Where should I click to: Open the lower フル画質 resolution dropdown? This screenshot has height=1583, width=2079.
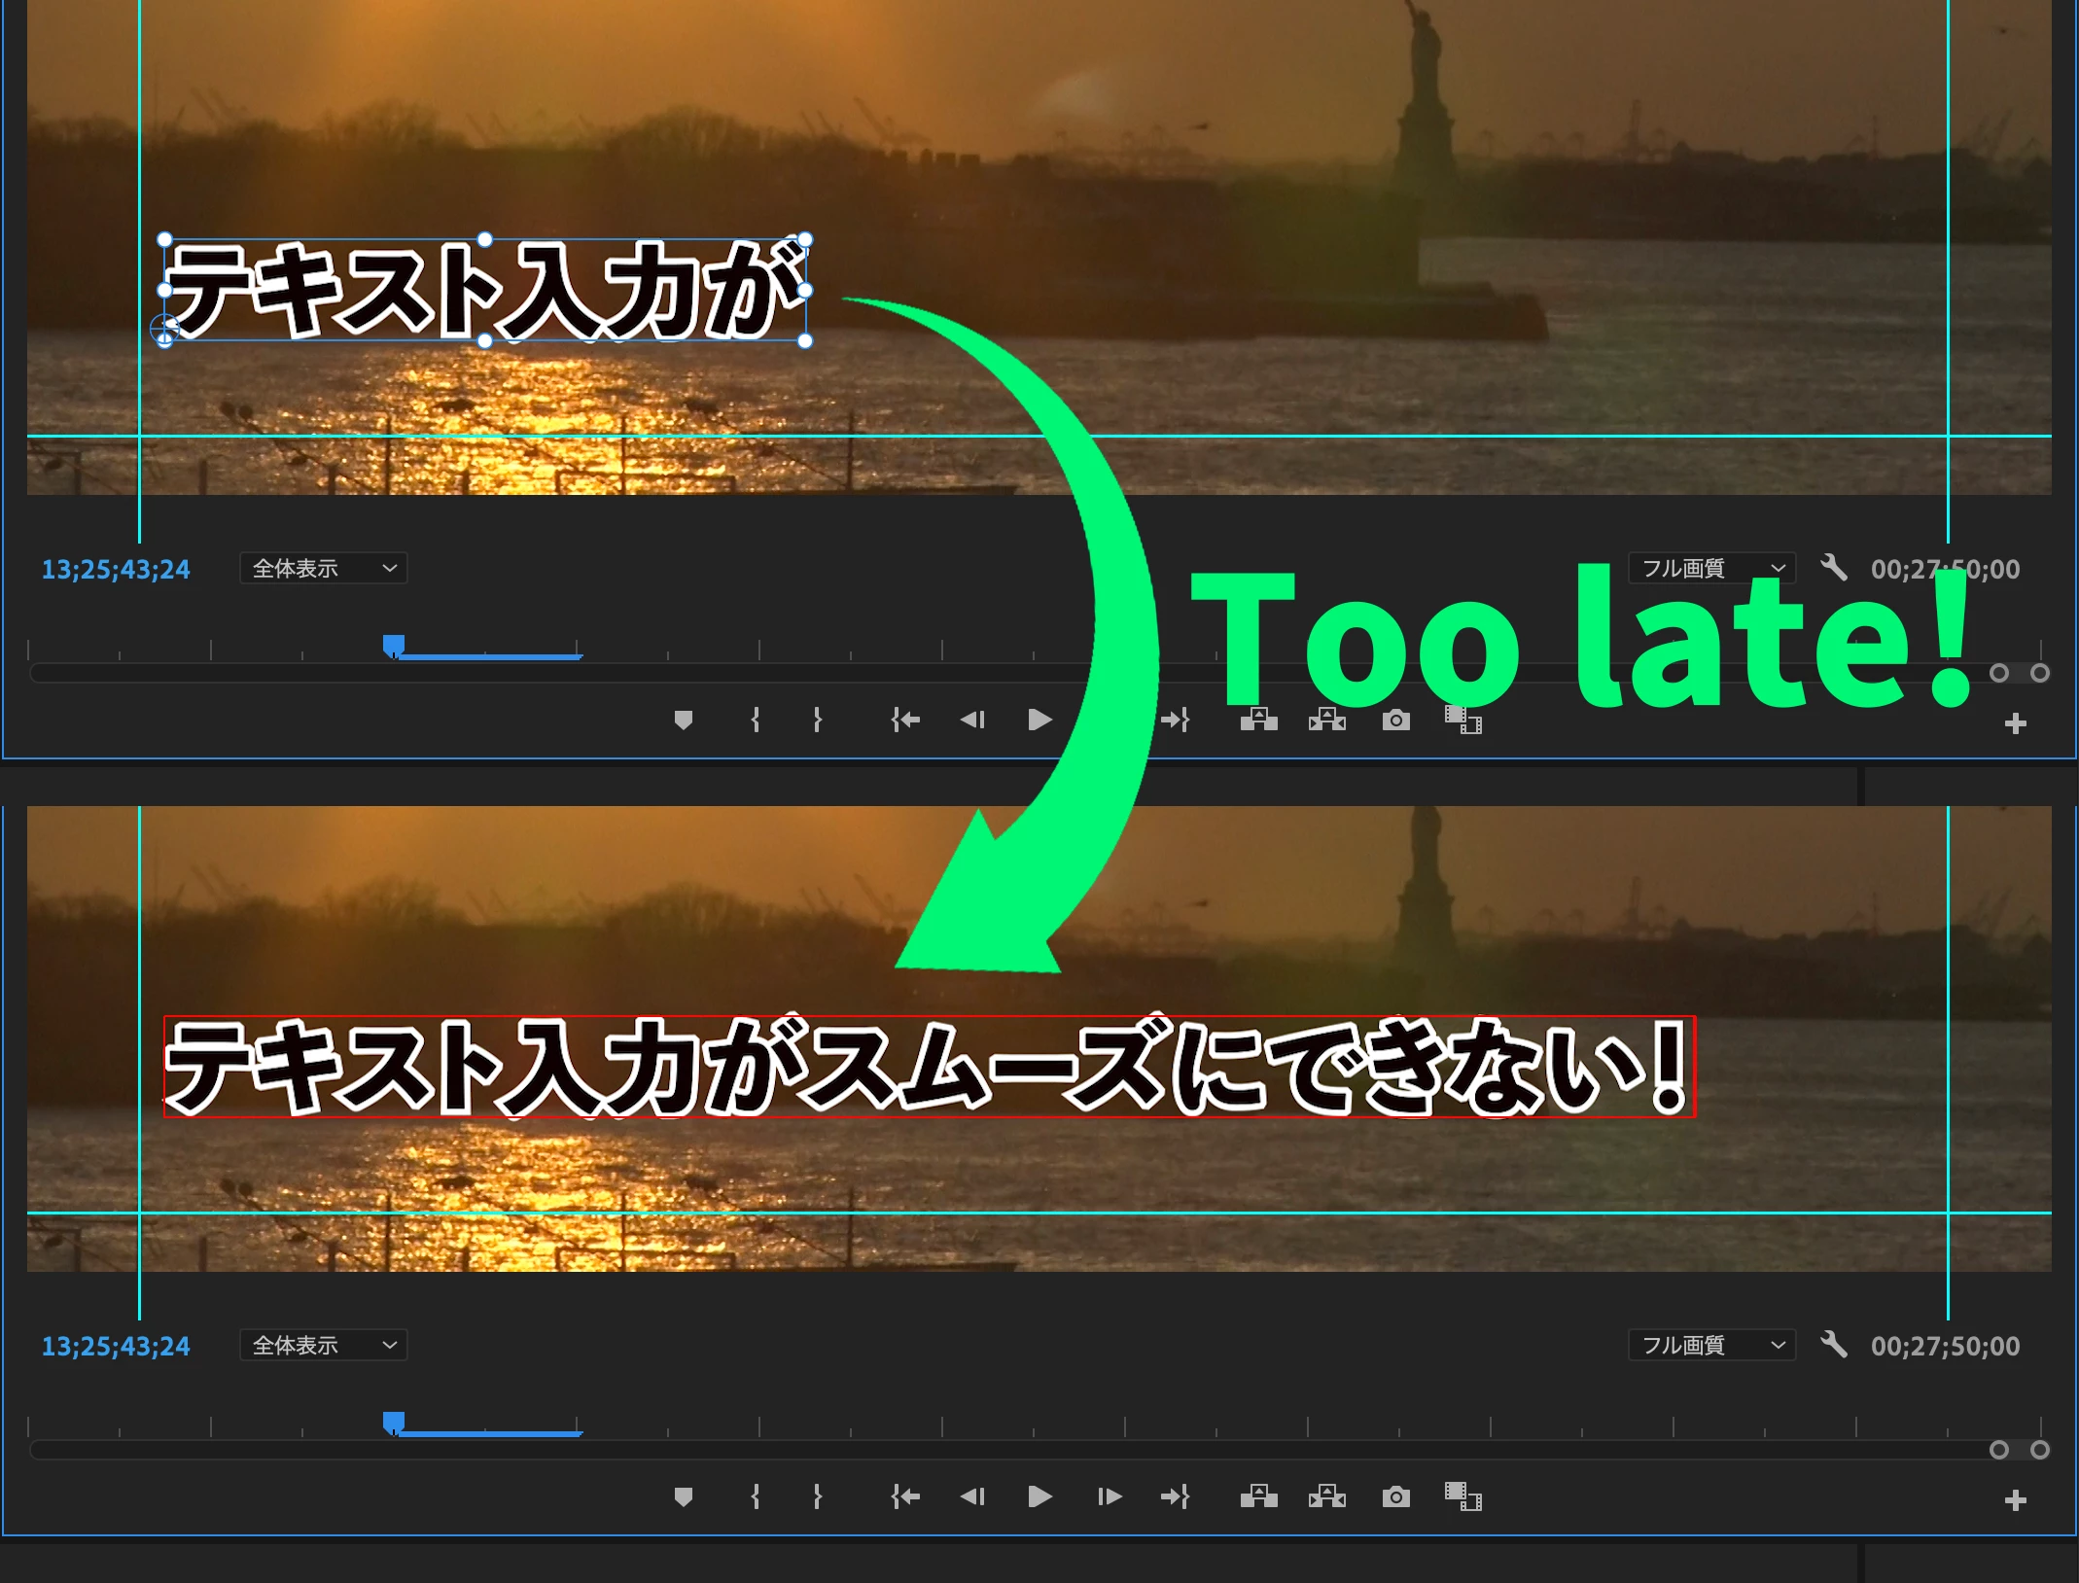1711,1345
